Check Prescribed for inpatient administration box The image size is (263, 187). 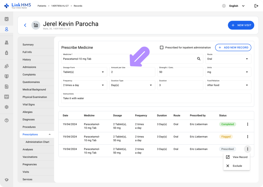pyautogui.click(x=162, y=48)
